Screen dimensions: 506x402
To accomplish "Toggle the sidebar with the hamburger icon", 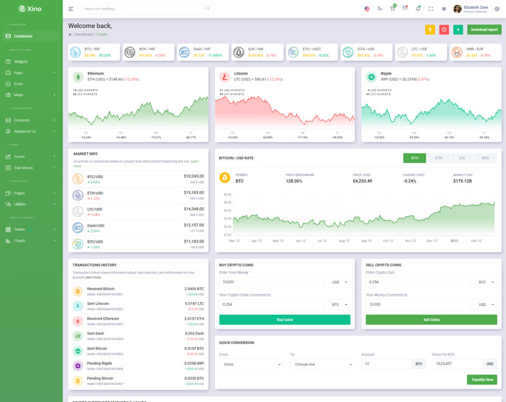I will point(71,9).
